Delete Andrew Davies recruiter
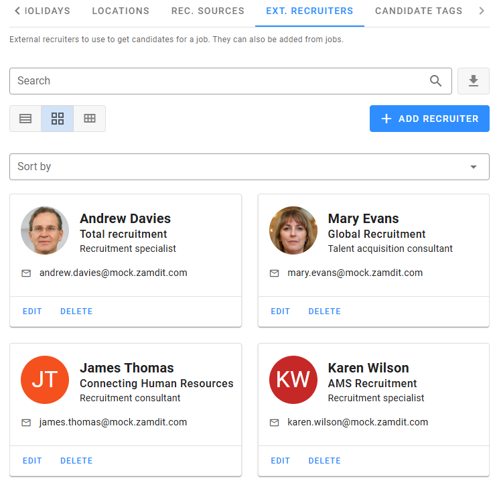 tap(76, 311)
